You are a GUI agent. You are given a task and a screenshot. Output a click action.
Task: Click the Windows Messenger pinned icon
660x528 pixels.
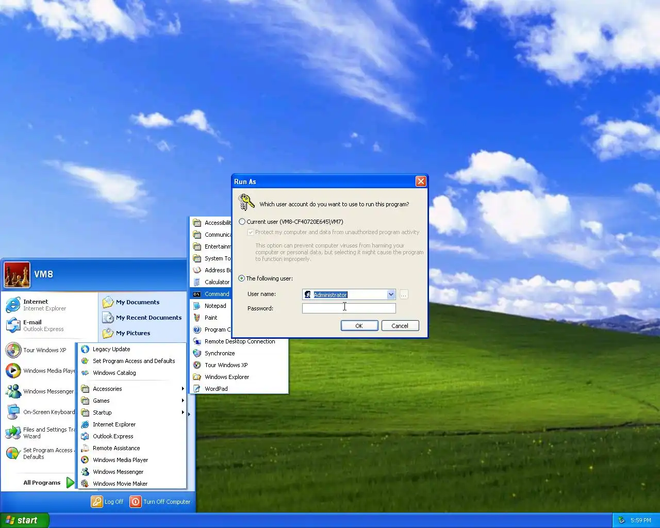(x=13, y=391)
